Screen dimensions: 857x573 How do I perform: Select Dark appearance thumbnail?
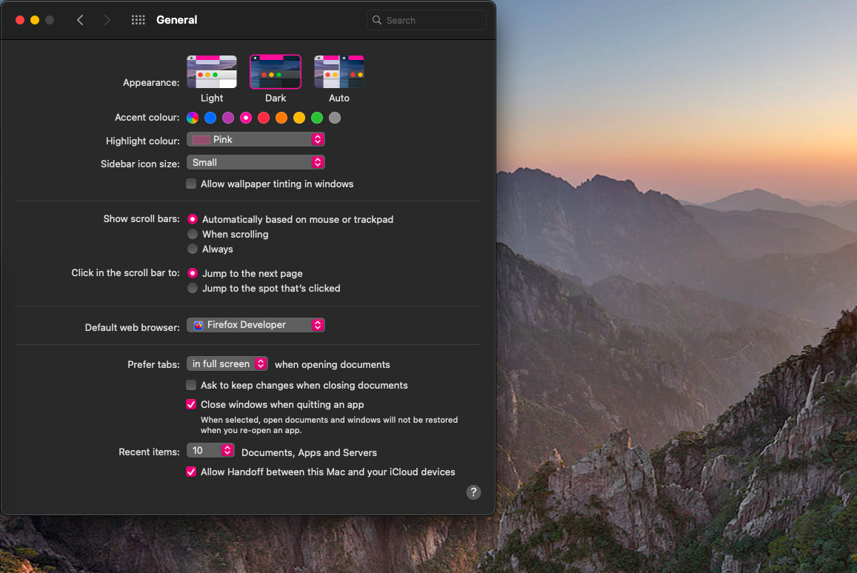pyautogui.click(x=276, y=72)
